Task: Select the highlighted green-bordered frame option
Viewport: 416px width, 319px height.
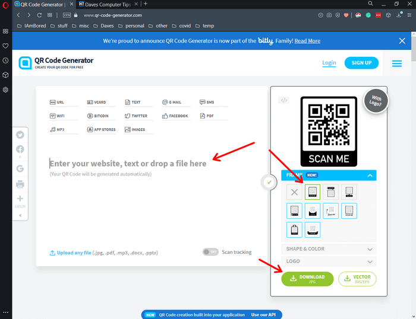Action: pos(313,192)
